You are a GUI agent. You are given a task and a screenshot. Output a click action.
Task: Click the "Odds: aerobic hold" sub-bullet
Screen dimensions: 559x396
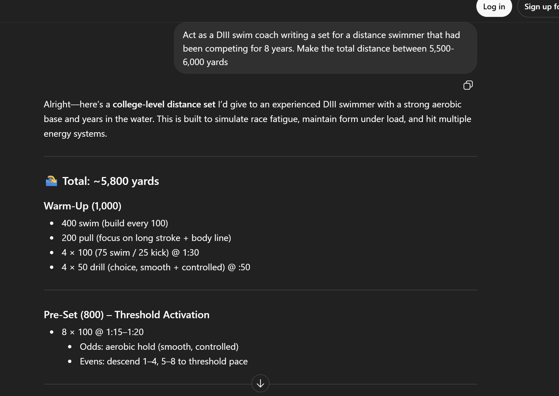tap(159, 347)
